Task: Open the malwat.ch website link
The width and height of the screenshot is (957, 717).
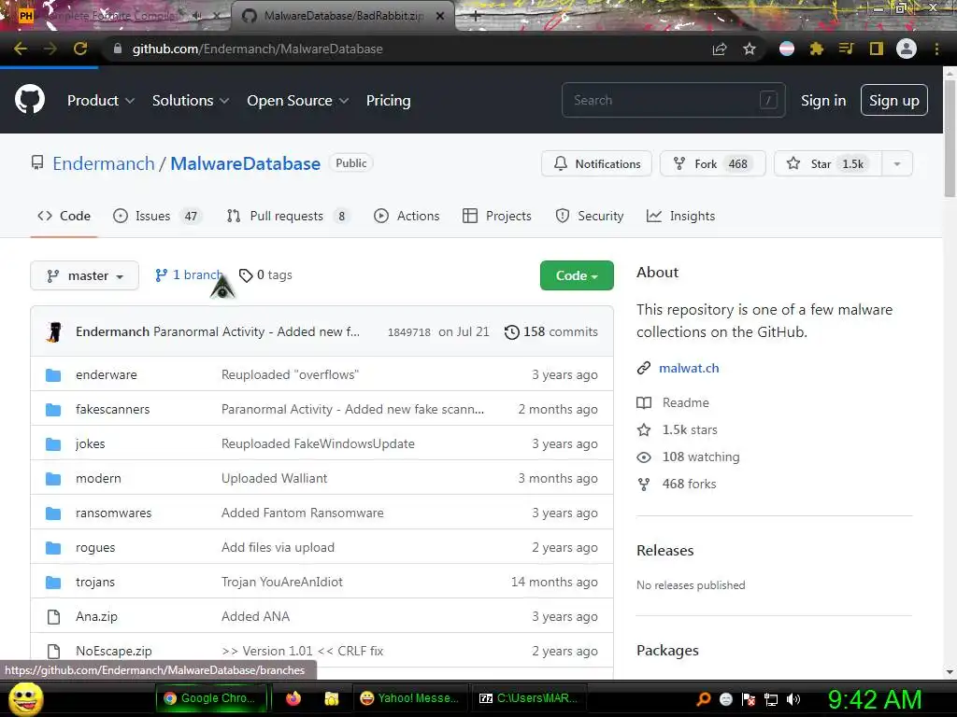Action: pyautogui.click(x=689, y=368)
